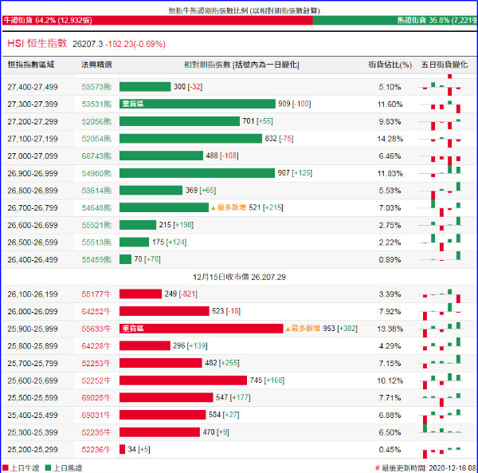
Task: Open bear certificate 53614熊 link
Action: coord(96,191)
